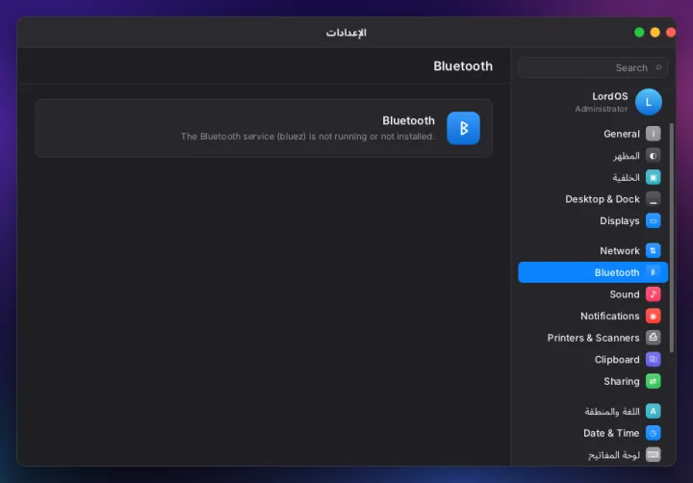Open the المظهر settings section

(x=593, y=156)
